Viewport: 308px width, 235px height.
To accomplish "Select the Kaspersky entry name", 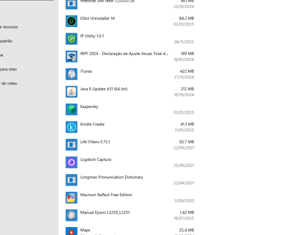I will pyautogui.click(x=89, y=107).
